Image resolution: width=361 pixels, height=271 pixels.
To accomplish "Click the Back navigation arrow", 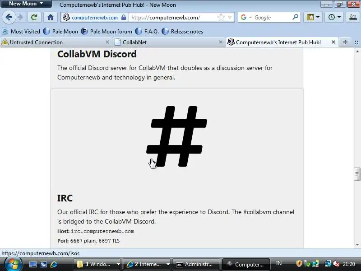I will (9, 17).
